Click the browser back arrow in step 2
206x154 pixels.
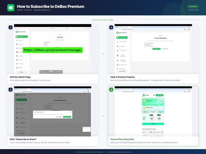[x=116, y=29]
